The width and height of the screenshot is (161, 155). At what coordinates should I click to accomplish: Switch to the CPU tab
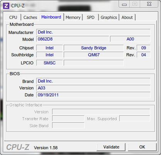(13, 17)
